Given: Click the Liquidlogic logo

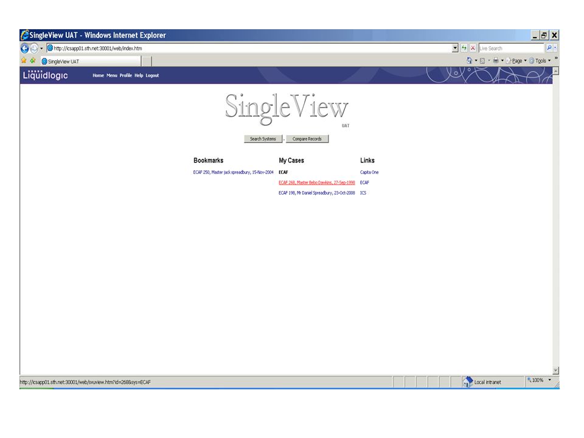Looking at the screenshot, I should tap(46, 75).
